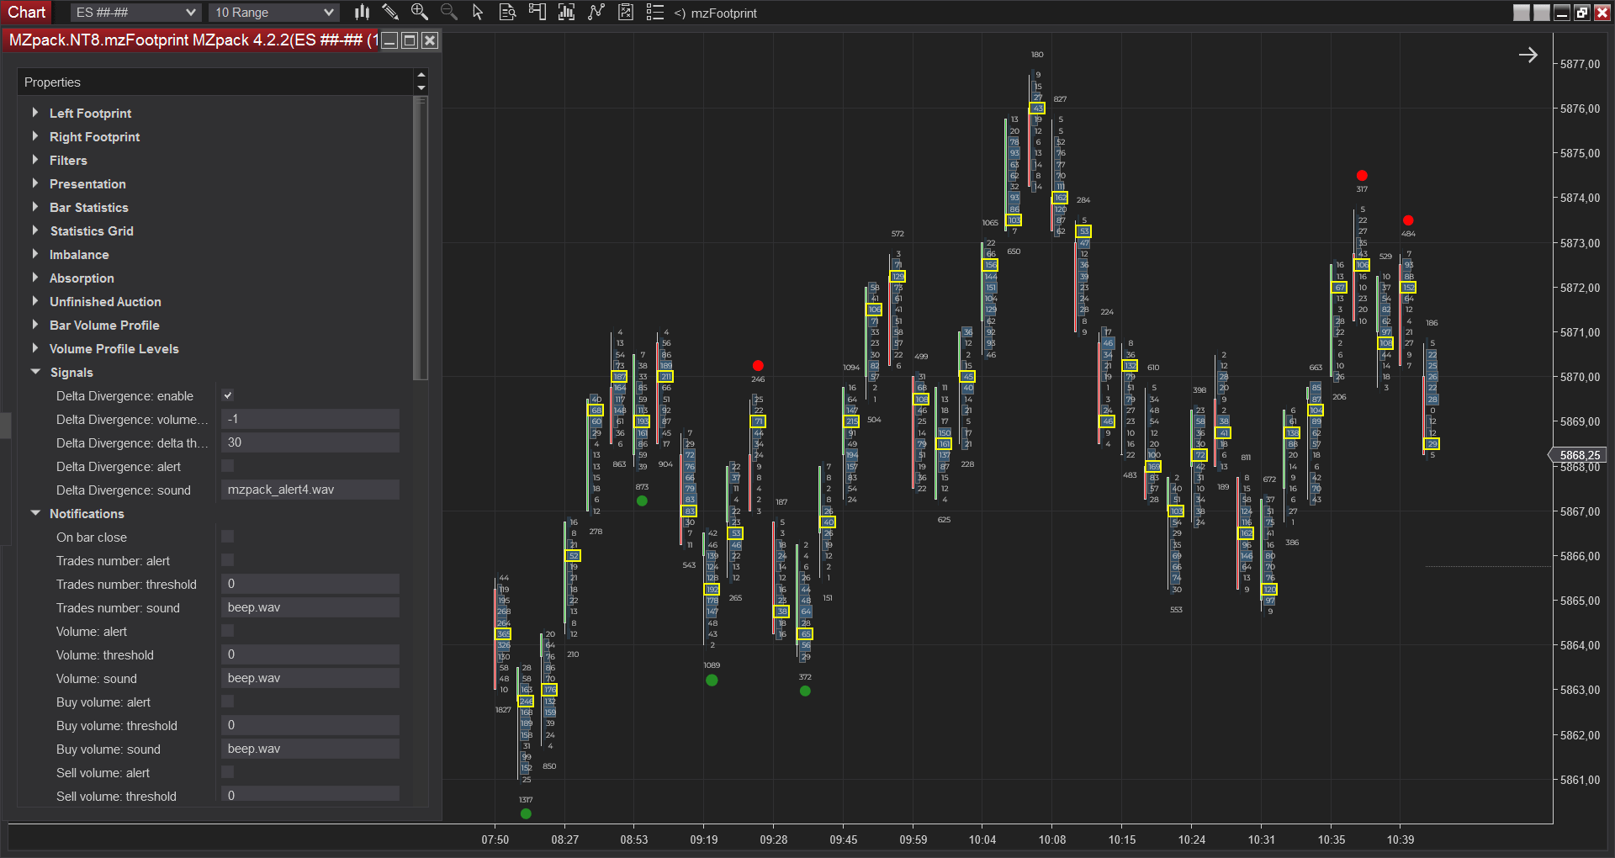Viewport: 1615px width, 858px height.
Task: Edit the Delta Divergence delta threshold field
Action: pyautogui.click(x=310, y=442)
